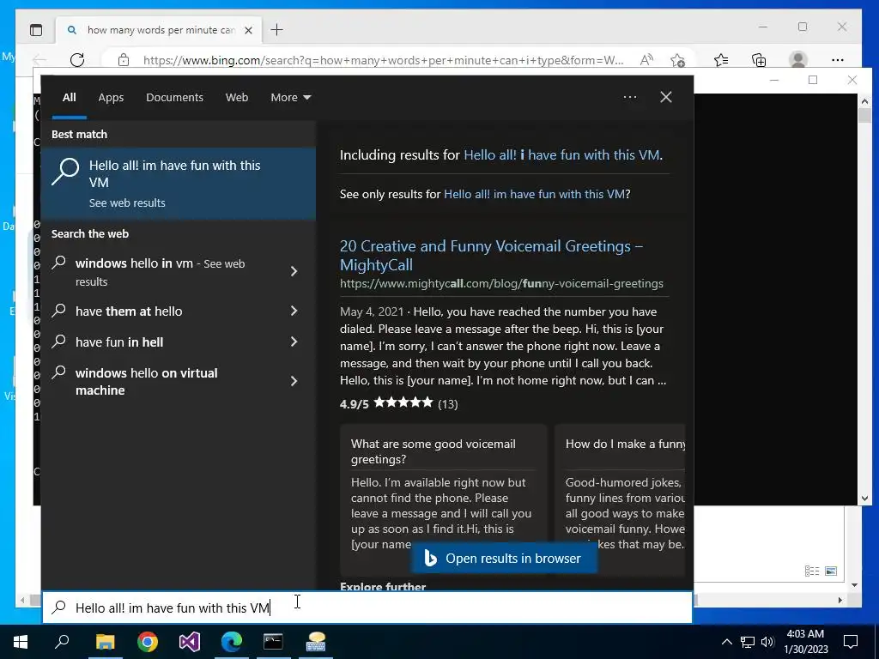Open Edge Favorites list
This screenshot has height=659, width=879.
coord(721,60)
